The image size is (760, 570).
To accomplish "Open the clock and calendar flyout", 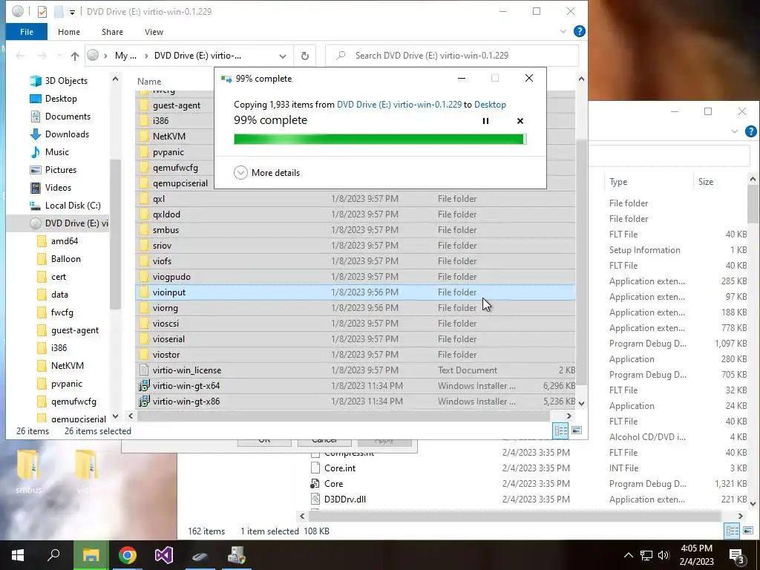I will (x=696, y=555).
